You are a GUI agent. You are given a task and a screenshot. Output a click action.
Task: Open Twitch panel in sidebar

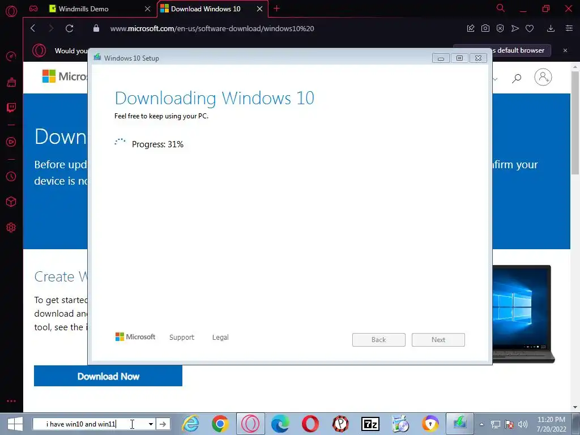click(11, 108)
